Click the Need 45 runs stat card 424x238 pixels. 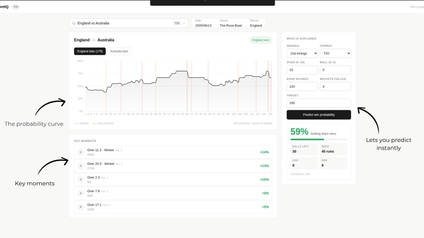pyautogui.click(x=333, y=149)
